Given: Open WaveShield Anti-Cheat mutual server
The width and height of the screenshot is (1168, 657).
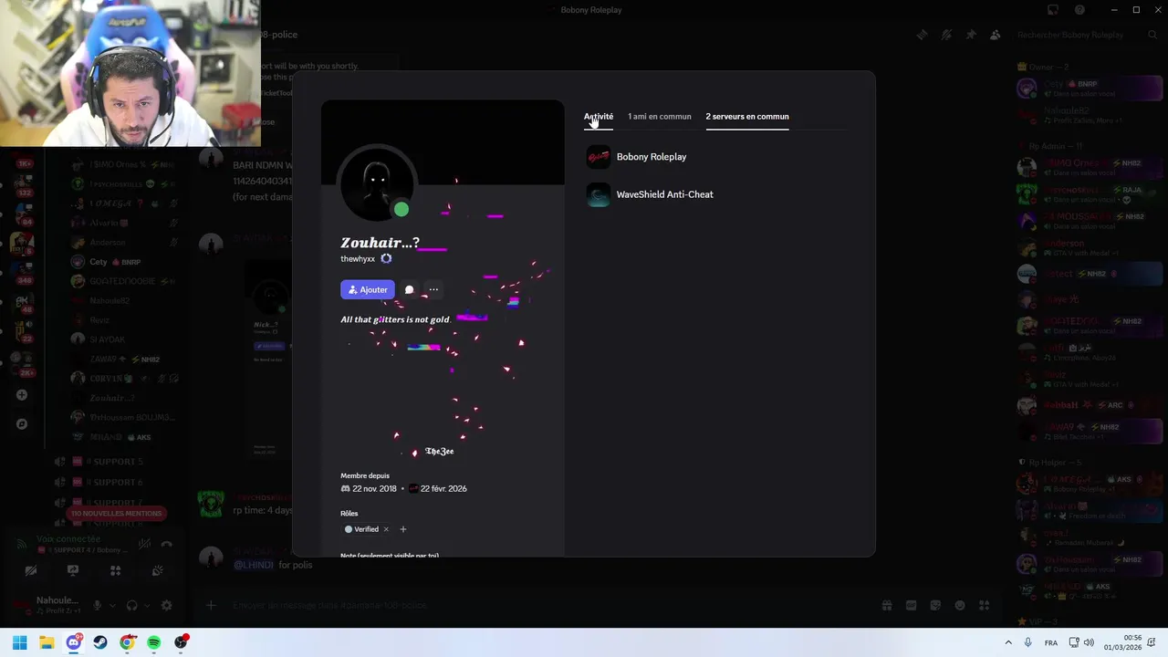Looking at the screenshot, I should (650, 194).
